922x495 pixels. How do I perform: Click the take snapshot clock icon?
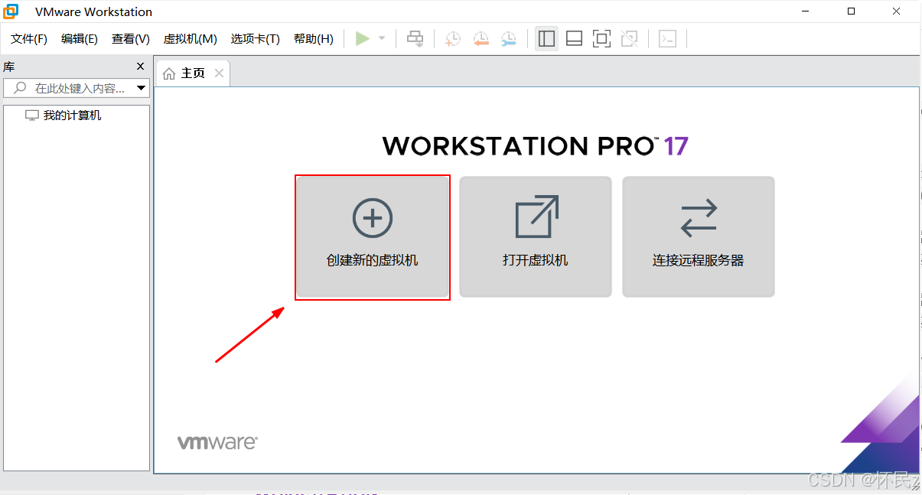tap(453, 38)
